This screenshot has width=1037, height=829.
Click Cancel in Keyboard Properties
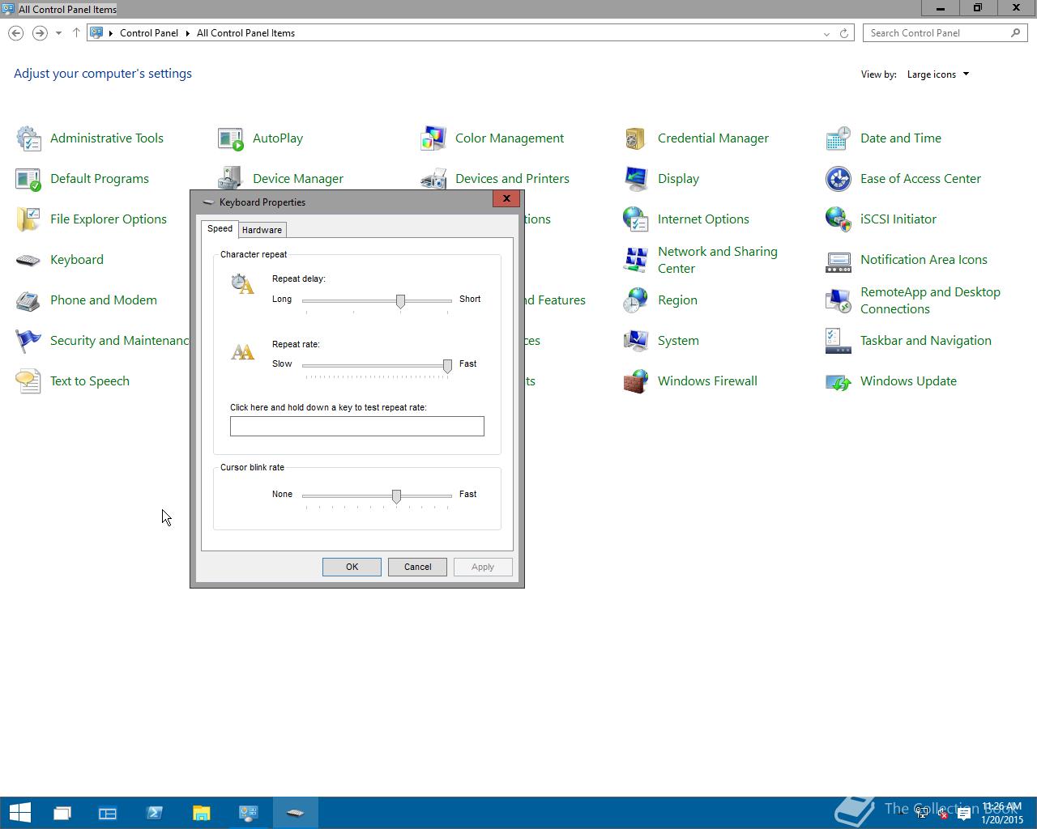click(x=417, y=567)
